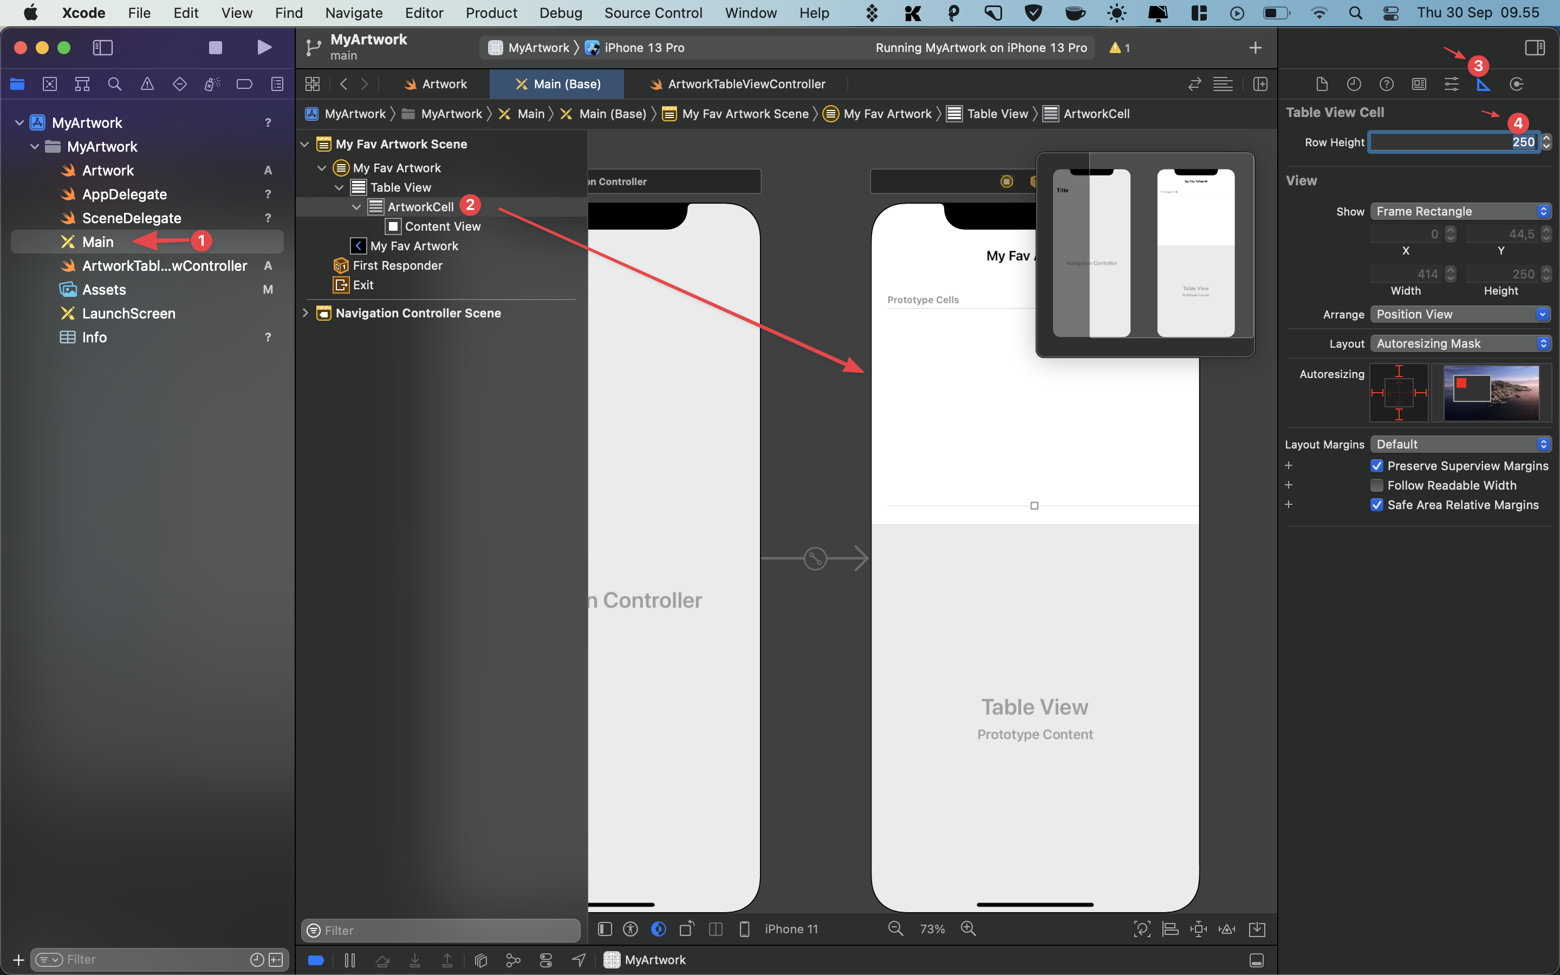Click the 73% zoom level
Viewport: 1560px width, 975px height.
coord(932,929)
